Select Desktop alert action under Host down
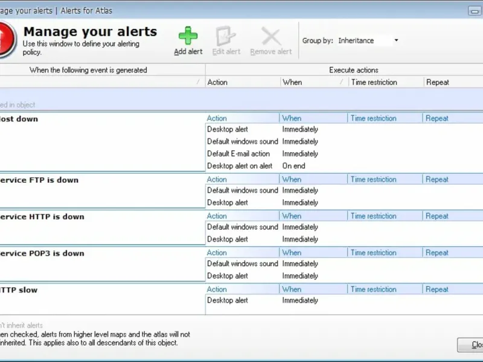This screenshot has height=362, width=483. tap(228, 129)
